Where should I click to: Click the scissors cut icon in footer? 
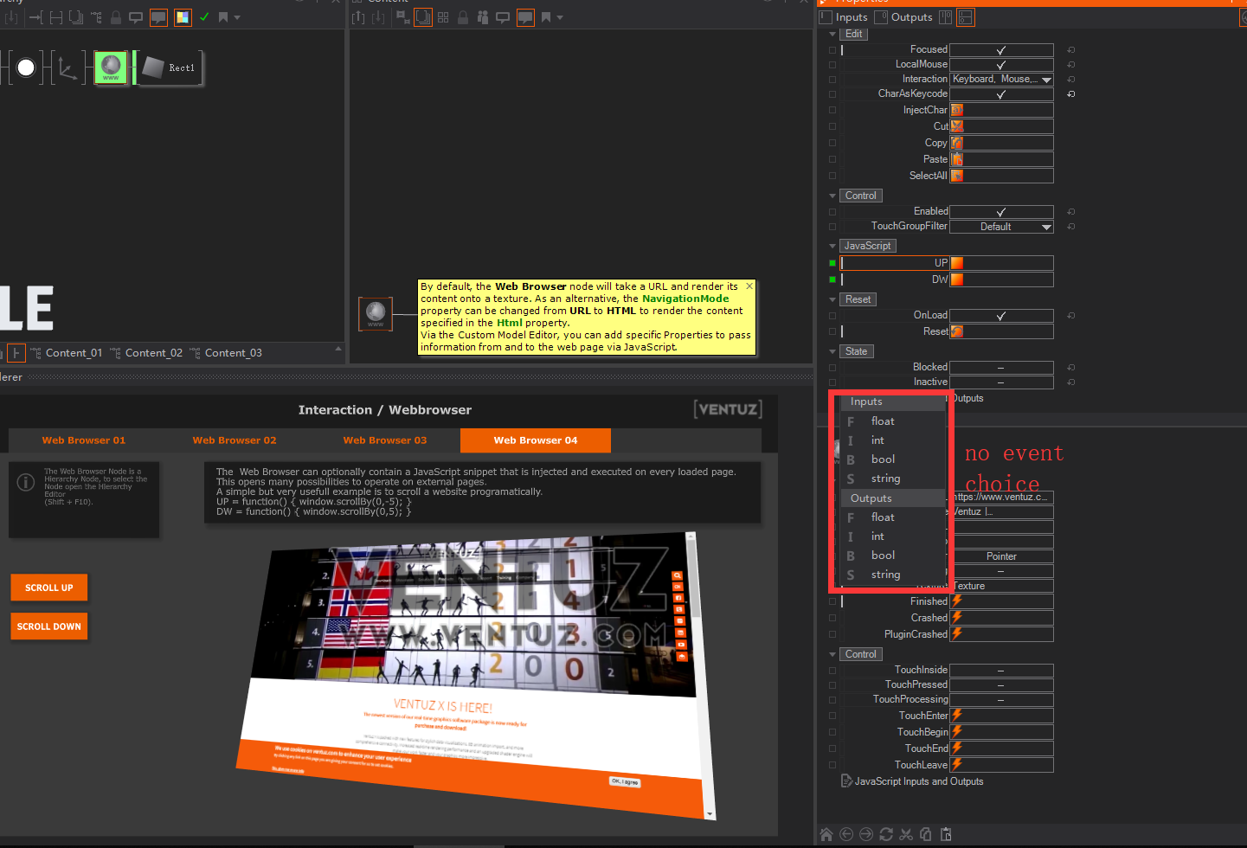pos(906,834)
